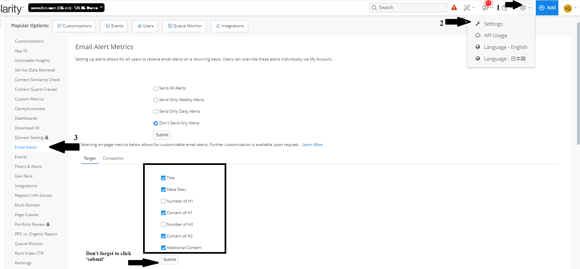Click the Learn More link
580x269 pixels.
(312, 145)
